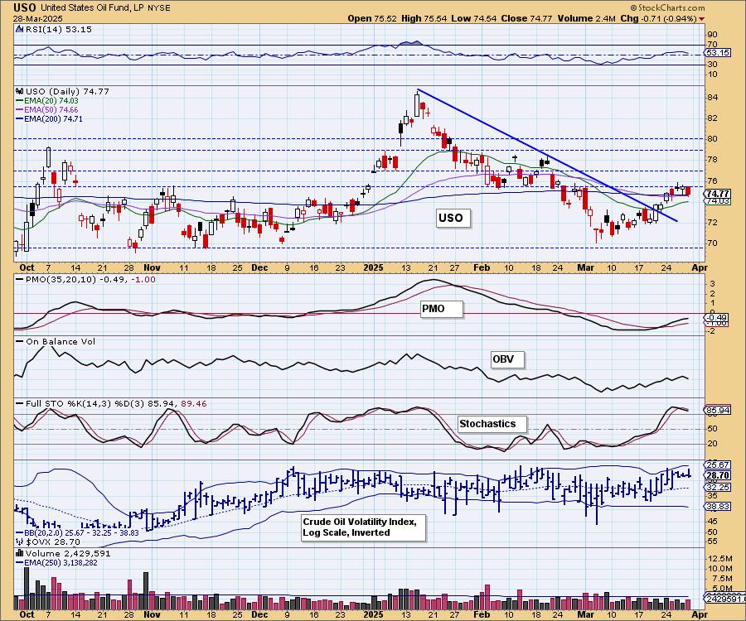This screenshot has width=746, height=621.
Task: Click the RSI 53.15 value tag
Action: coord(719,53)
